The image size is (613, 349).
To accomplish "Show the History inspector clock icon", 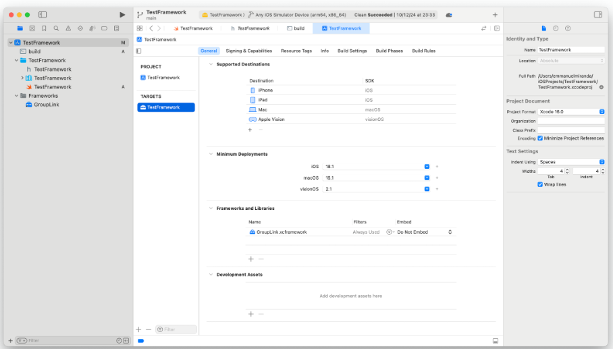I will tap(556, 28).
